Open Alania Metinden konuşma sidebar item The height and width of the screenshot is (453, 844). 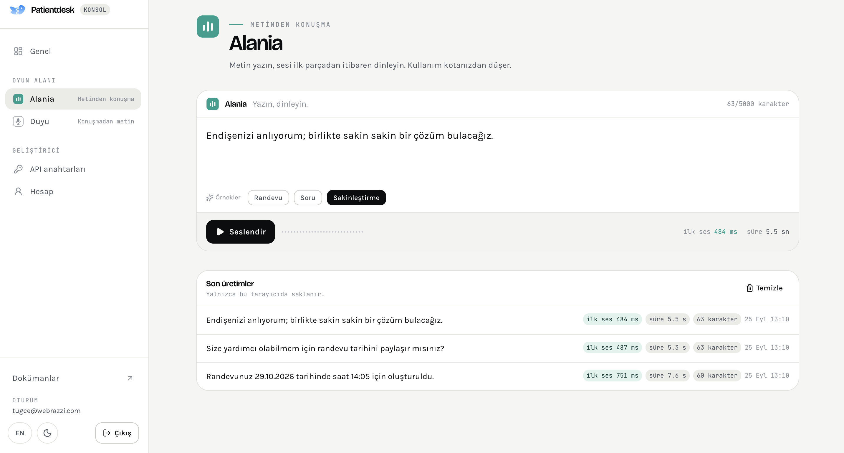73,99
